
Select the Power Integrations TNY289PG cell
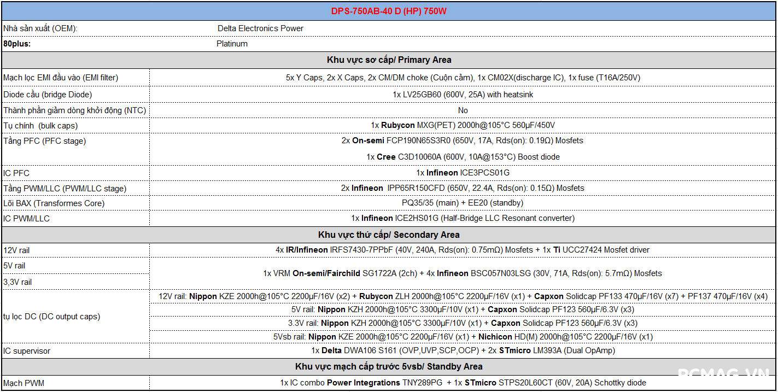point(463,383)
